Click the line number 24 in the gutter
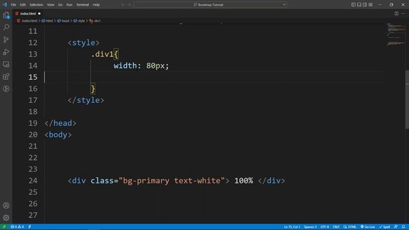This screenshot has width=409, height=230. pos(33,181)
